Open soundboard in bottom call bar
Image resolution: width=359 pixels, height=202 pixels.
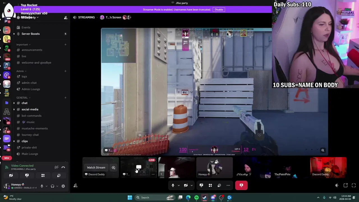pos(219,185)
